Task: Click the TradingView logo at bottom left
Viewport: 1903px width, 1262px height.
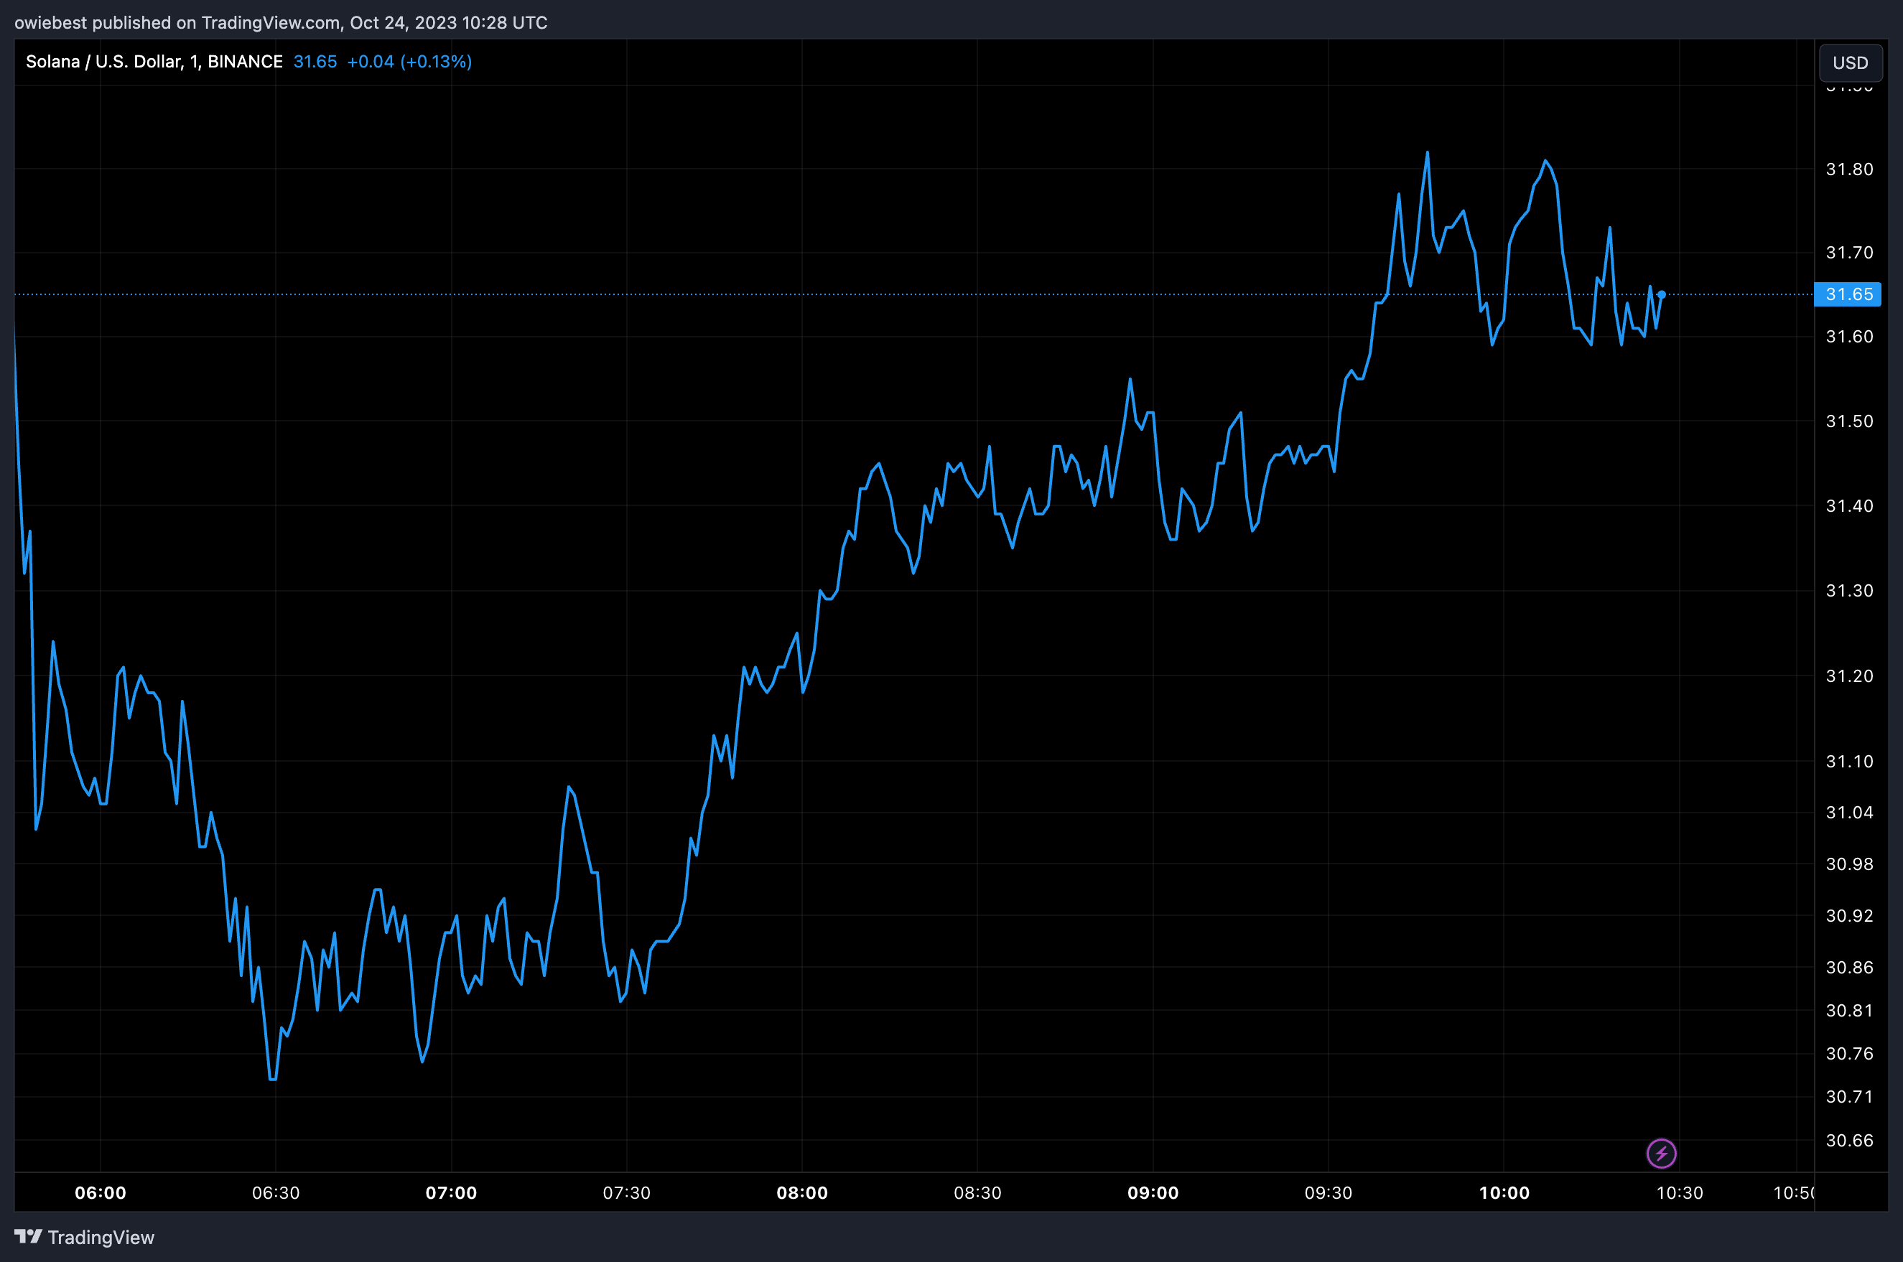Action: tap(85, 1237)
